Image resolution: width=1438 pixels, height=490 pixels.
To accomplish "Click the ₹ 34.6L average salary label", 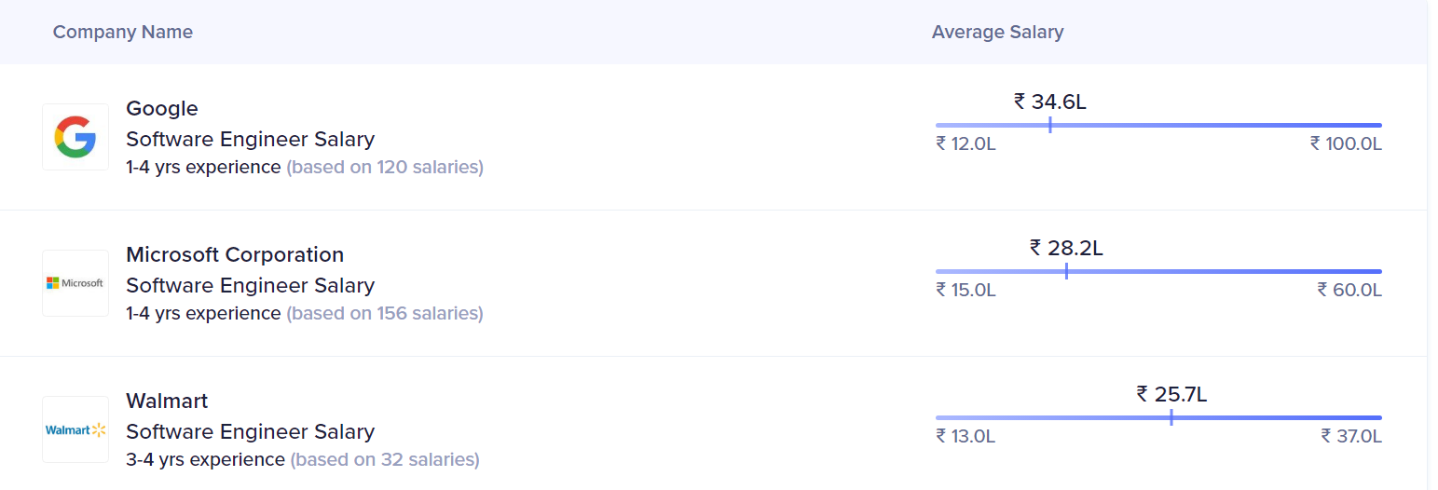I will point(1050,102).
